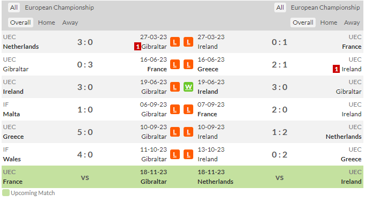The image size is (365, 202).
Task: Switch right panel to European Championship filter
Action: (x=325, y=8)
